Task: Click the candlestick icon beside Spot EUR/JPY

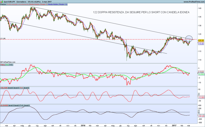Action: coord(1,2)
